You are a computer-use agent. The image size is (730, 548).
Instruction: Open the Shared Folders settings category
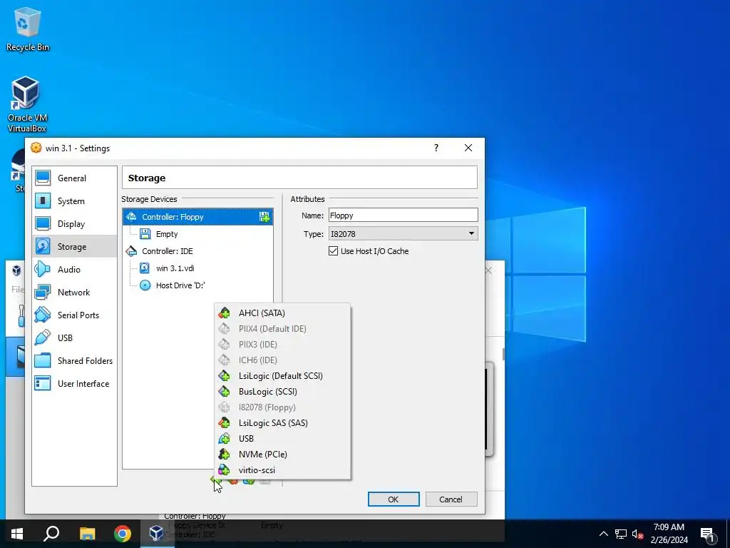[x=74, y=360]
